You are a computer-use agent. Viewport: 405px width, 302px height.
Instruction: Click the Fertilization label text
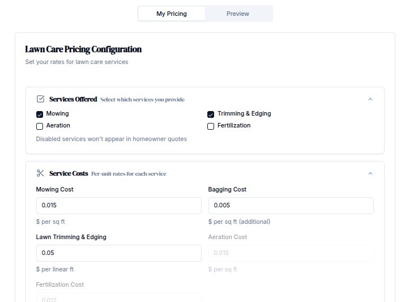233,126
